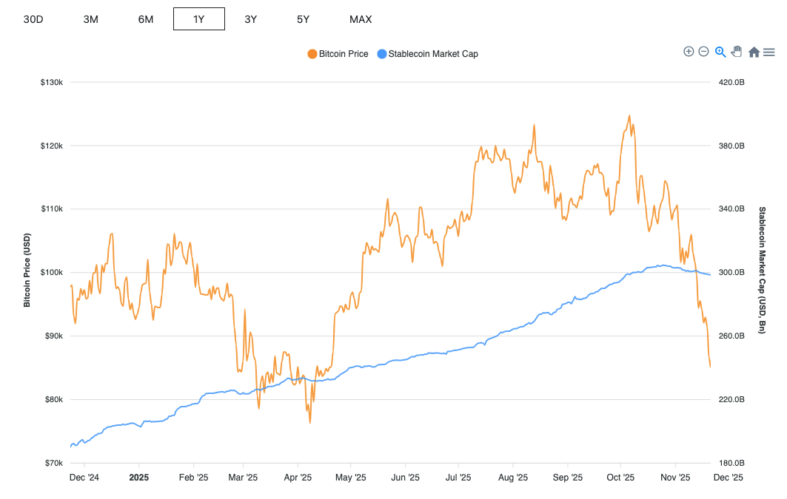Click the zoom-in icon on chart toolbar

coord(688,52)
